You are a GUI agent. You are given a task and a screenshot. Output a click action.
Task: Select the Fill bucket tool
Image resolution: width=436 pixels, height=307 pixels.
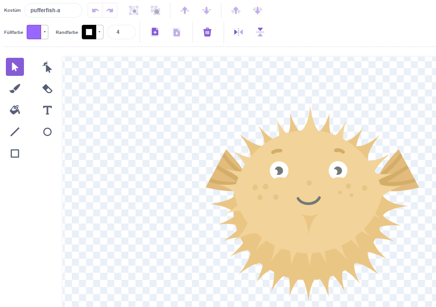click(15, 110)
